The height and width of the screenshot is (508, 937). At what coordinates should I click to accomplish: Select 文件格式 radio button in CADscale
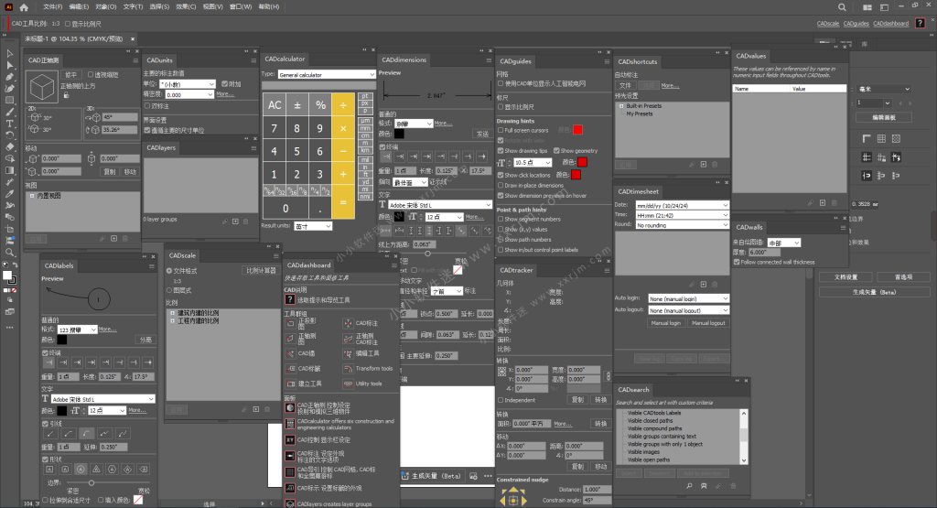pos(169,271)
